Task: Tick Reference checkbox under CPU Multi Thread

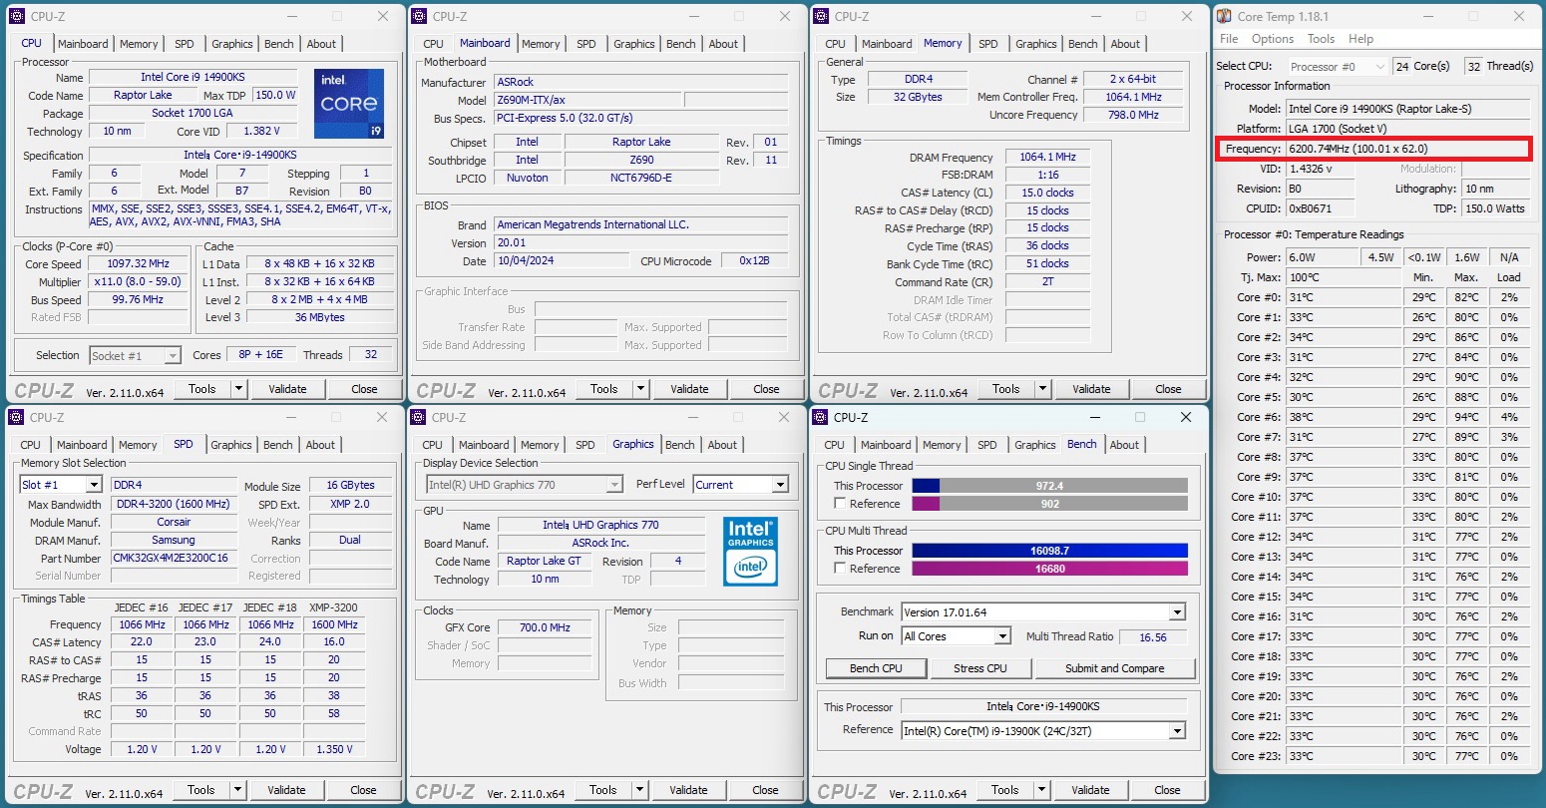Action: 840,569
